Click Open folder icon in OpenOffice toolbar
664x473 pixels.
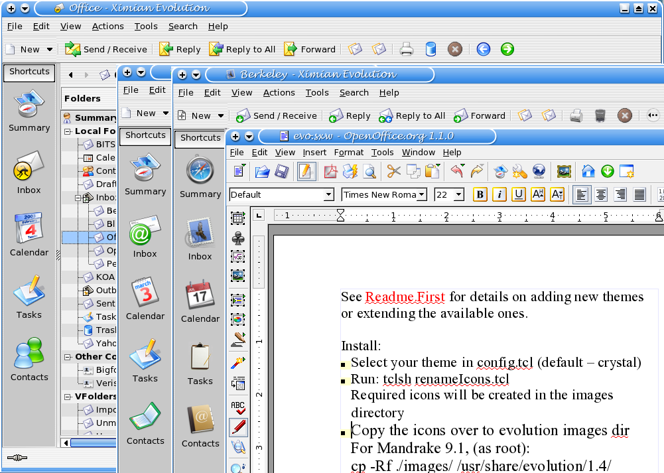[x=263, y=172]
